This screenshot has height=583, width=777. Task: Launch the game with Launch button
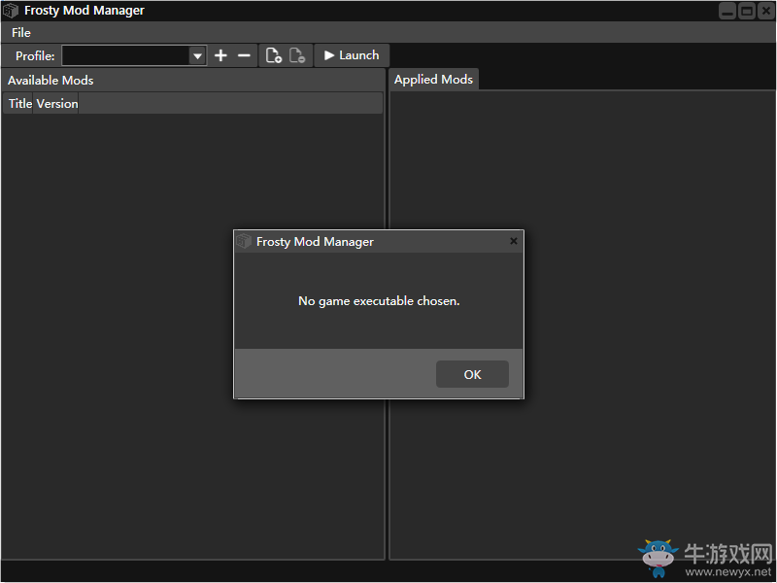coord(352,55)
